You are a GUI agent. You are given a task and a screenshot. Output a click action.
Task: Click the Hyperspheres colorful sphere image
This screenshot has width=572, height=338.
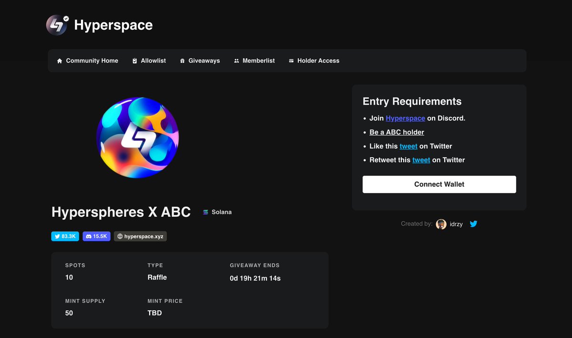click(138, 137)
